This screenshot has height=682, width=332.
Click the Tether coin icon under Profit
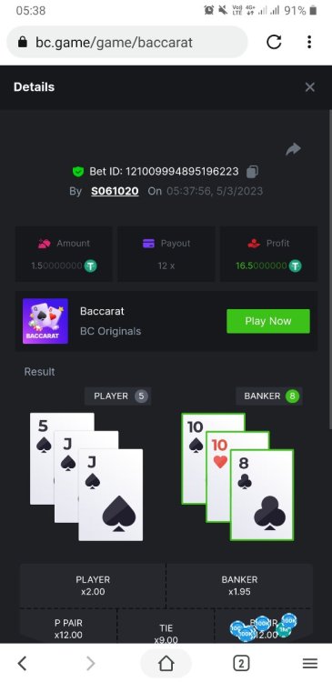296,266
